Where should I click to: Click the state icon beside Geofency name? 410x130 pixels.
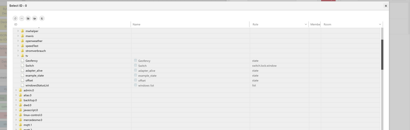click(135, 61)
